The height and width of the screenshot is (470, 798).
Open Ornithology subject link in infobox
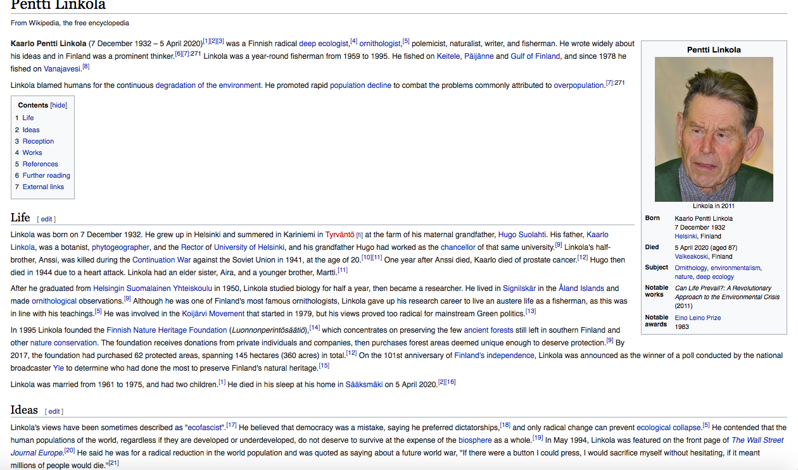690,268
